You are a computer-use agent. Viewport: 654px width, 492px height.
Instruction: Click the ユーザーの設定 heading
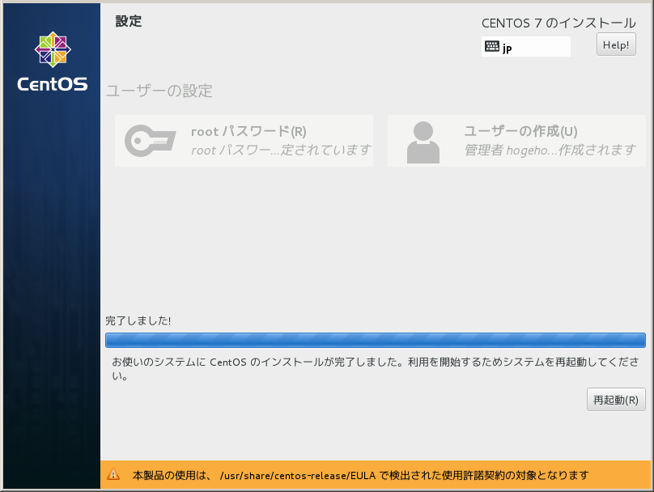(x=159, y=91)
